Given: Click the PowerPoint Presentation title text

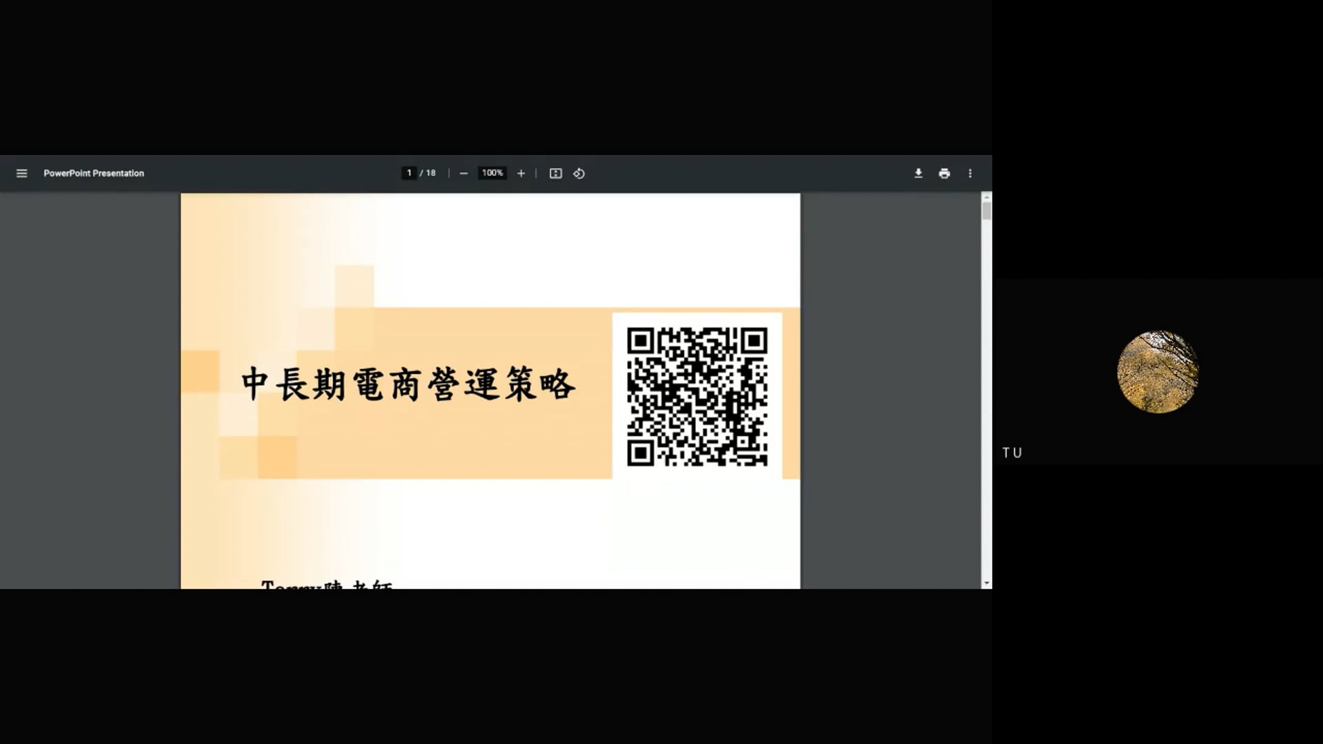Looking at the screenshot, I should (94, 174).
